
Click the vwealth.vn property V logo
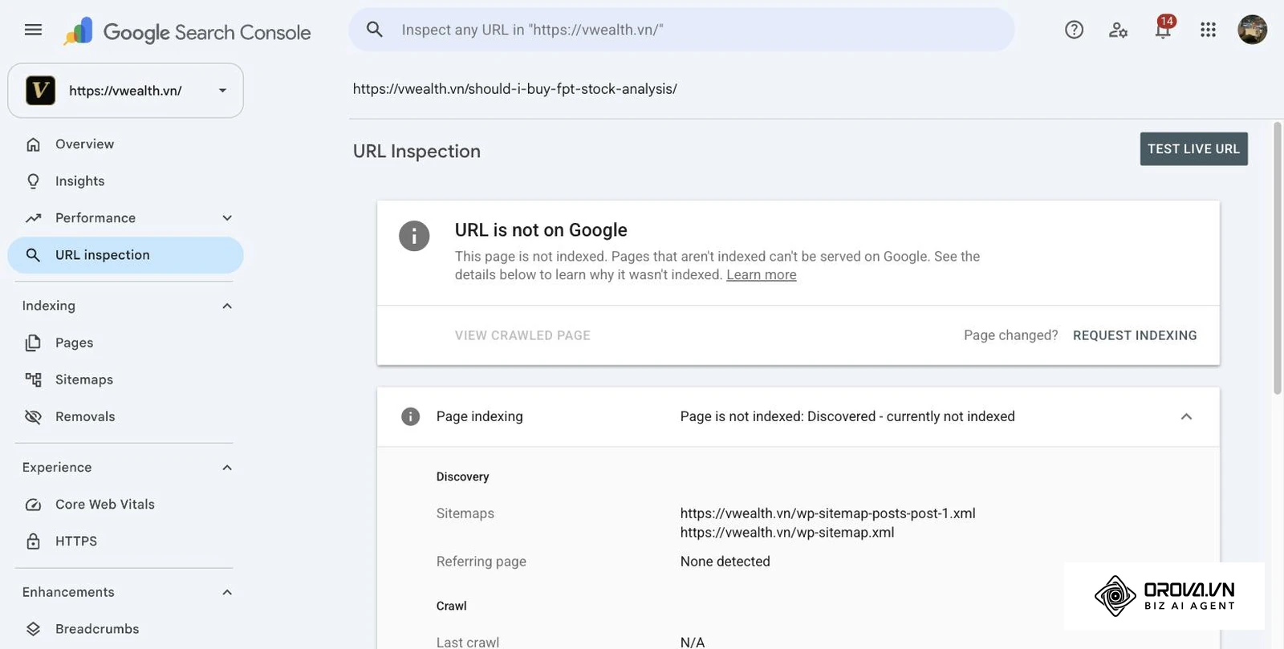(x=40, y=91)
